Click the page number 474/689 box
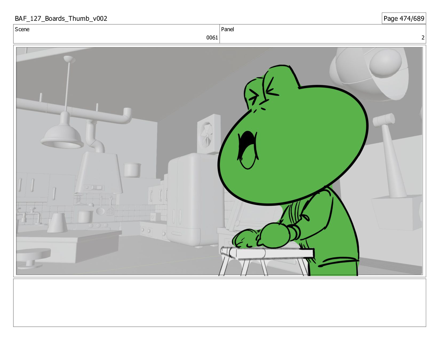 click(404, 18)
